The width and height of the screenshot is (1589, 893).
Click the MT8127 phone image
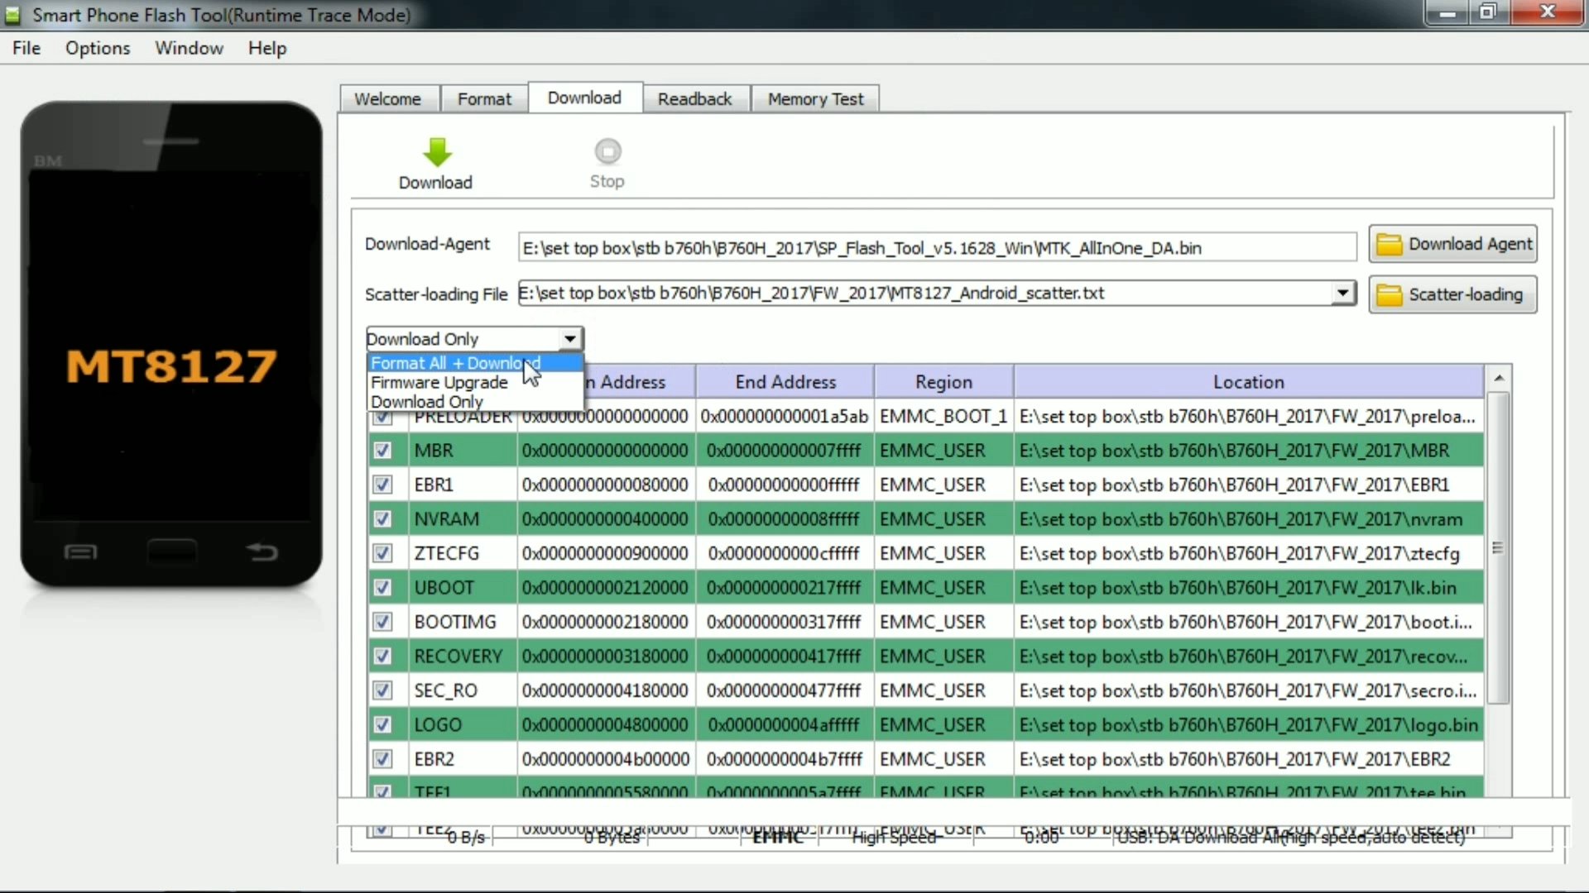point(171,343)
